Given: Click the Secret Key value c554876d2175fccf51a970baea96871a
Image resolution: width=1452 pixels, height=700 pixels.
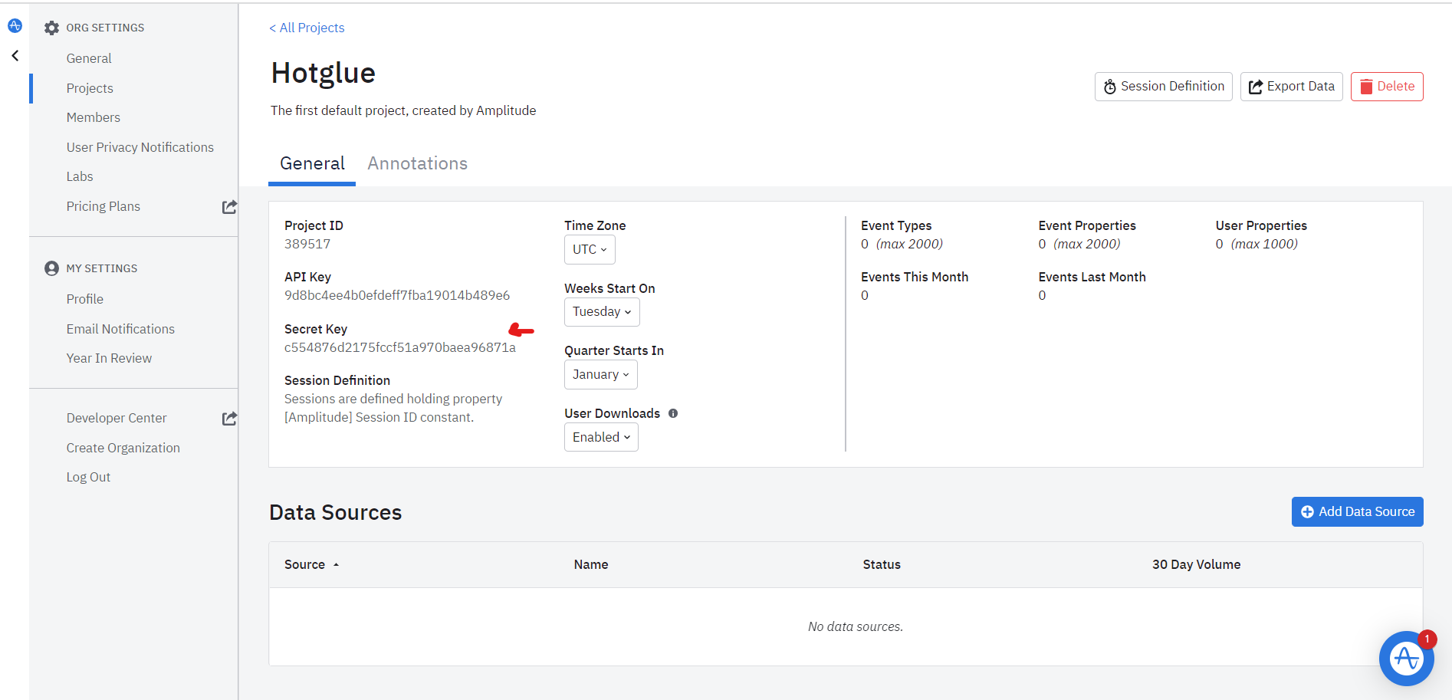Looking at the screenshot, I should 400,347.
